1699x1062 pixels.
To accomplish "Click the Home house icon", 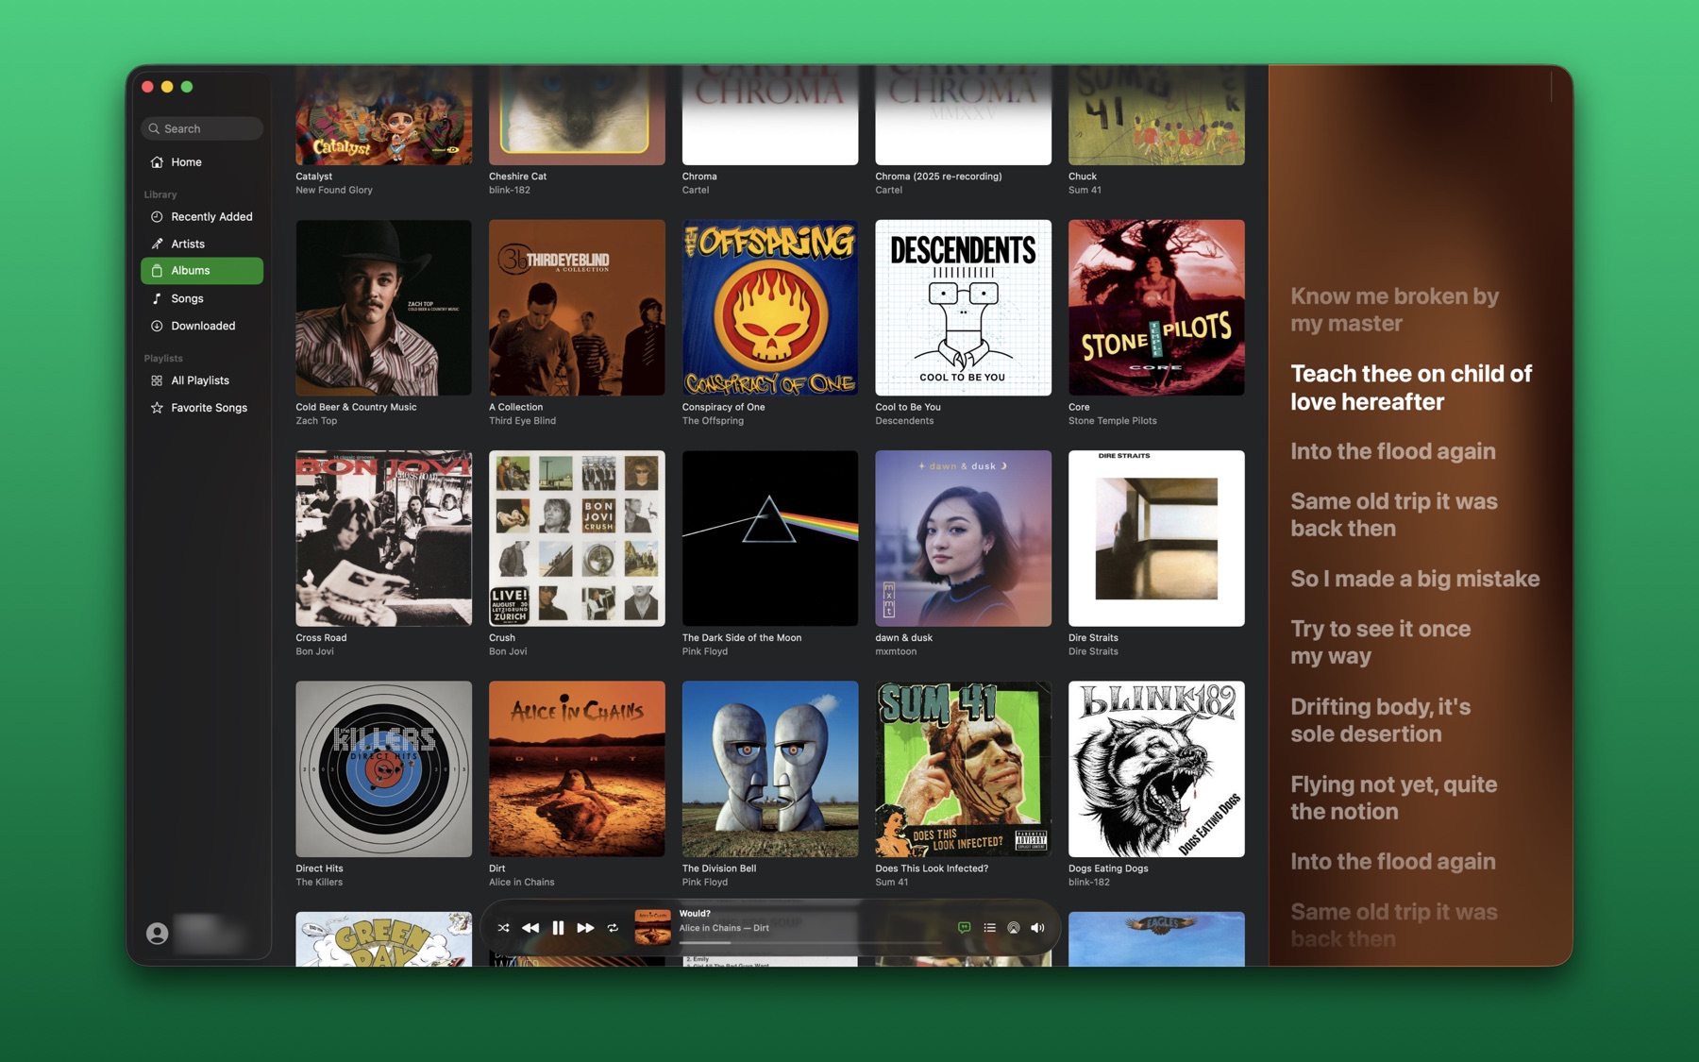I will click(x=157, y=162).
